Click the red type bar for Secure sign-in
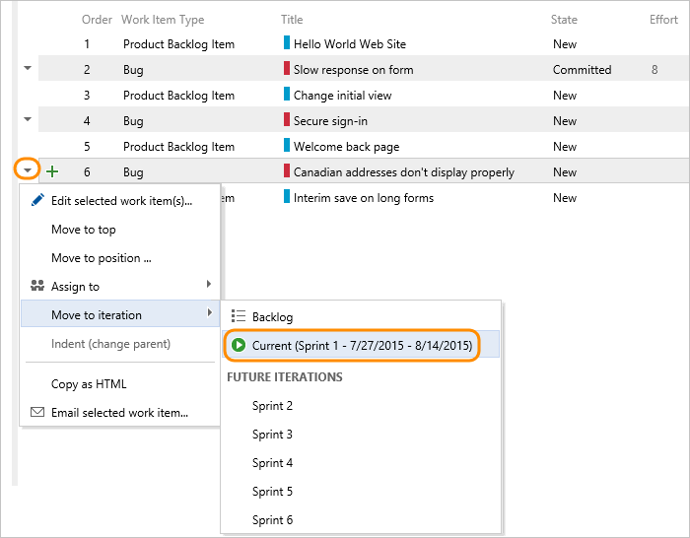This screenshot has height=538, width=690. pos(287,119)
